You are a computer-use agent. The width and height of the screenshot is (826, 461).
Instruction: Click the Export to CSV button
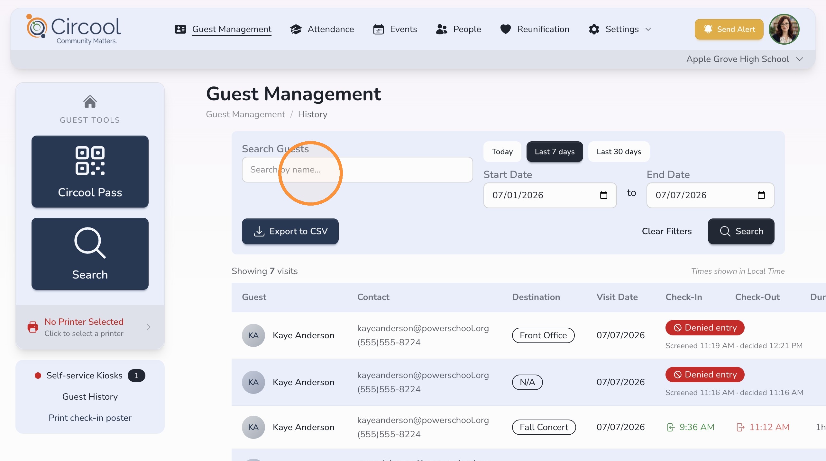(x=290, y=231)
